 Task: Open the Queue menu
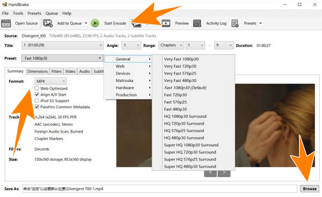pyautogui.click(x=52, y=13)
